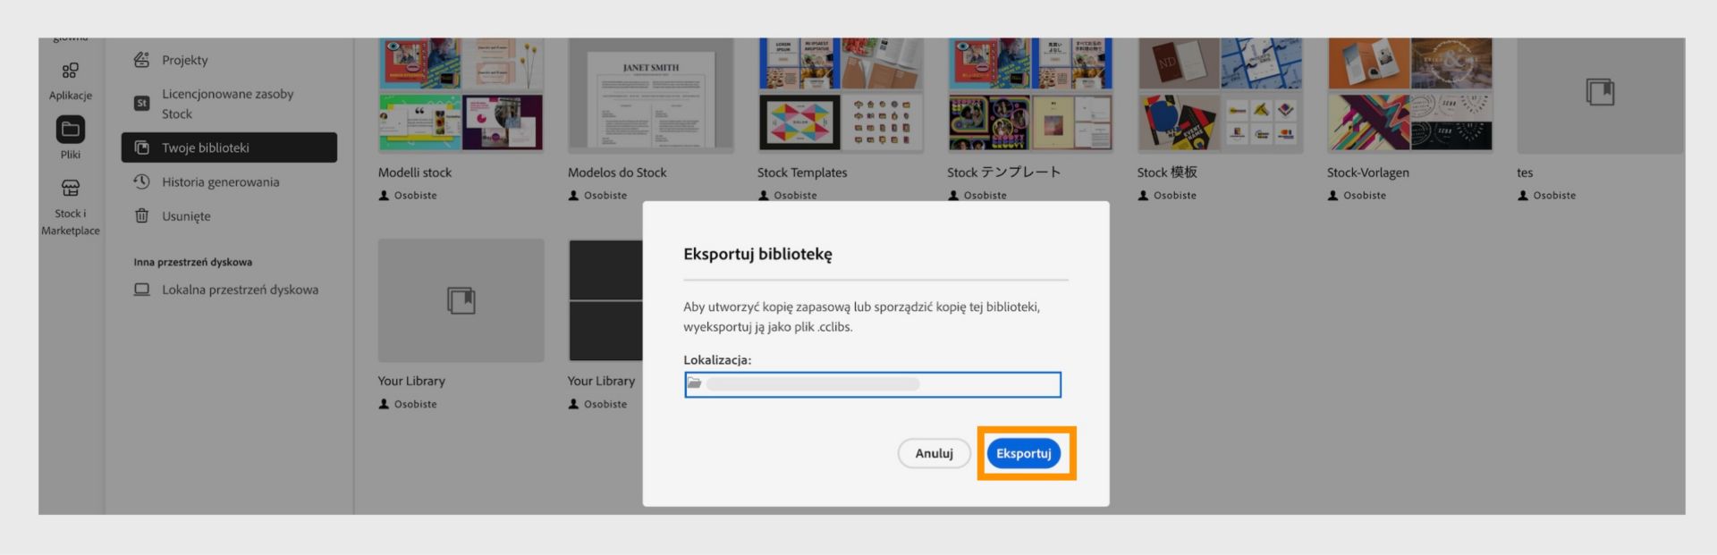Cancel with the Anuluj button
Screen dimensions: 1717x555
pos(934,453)
